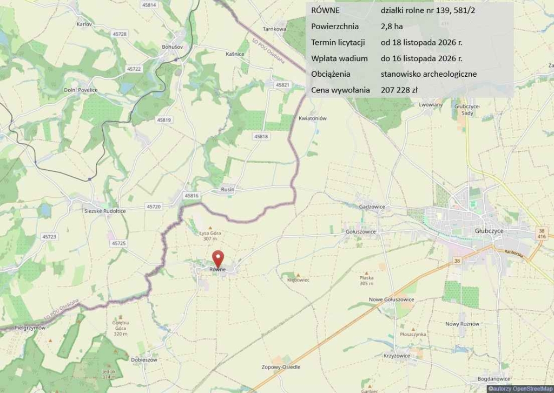Click the Bohušov village label
Image resolution: width=554 pixels, height=393 pixels.
[173, 46]
